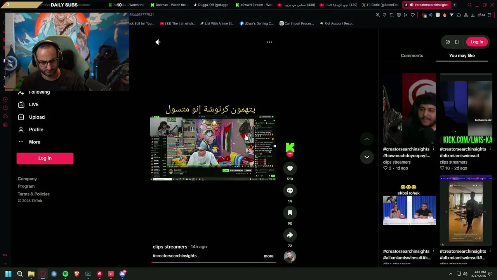Click the phone app icon beside Log in

click(457, 42)
